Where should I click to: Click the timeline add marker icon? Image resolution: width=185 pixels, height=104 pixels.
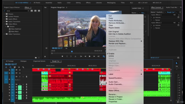pyautogui.click(x=19, y=67)
